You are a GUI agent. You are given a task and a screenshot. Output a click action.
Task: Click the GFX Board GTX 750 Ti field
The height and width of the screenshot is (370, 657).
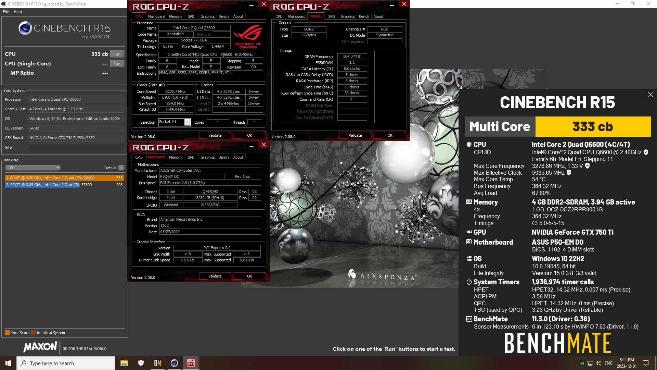(76, 138)
